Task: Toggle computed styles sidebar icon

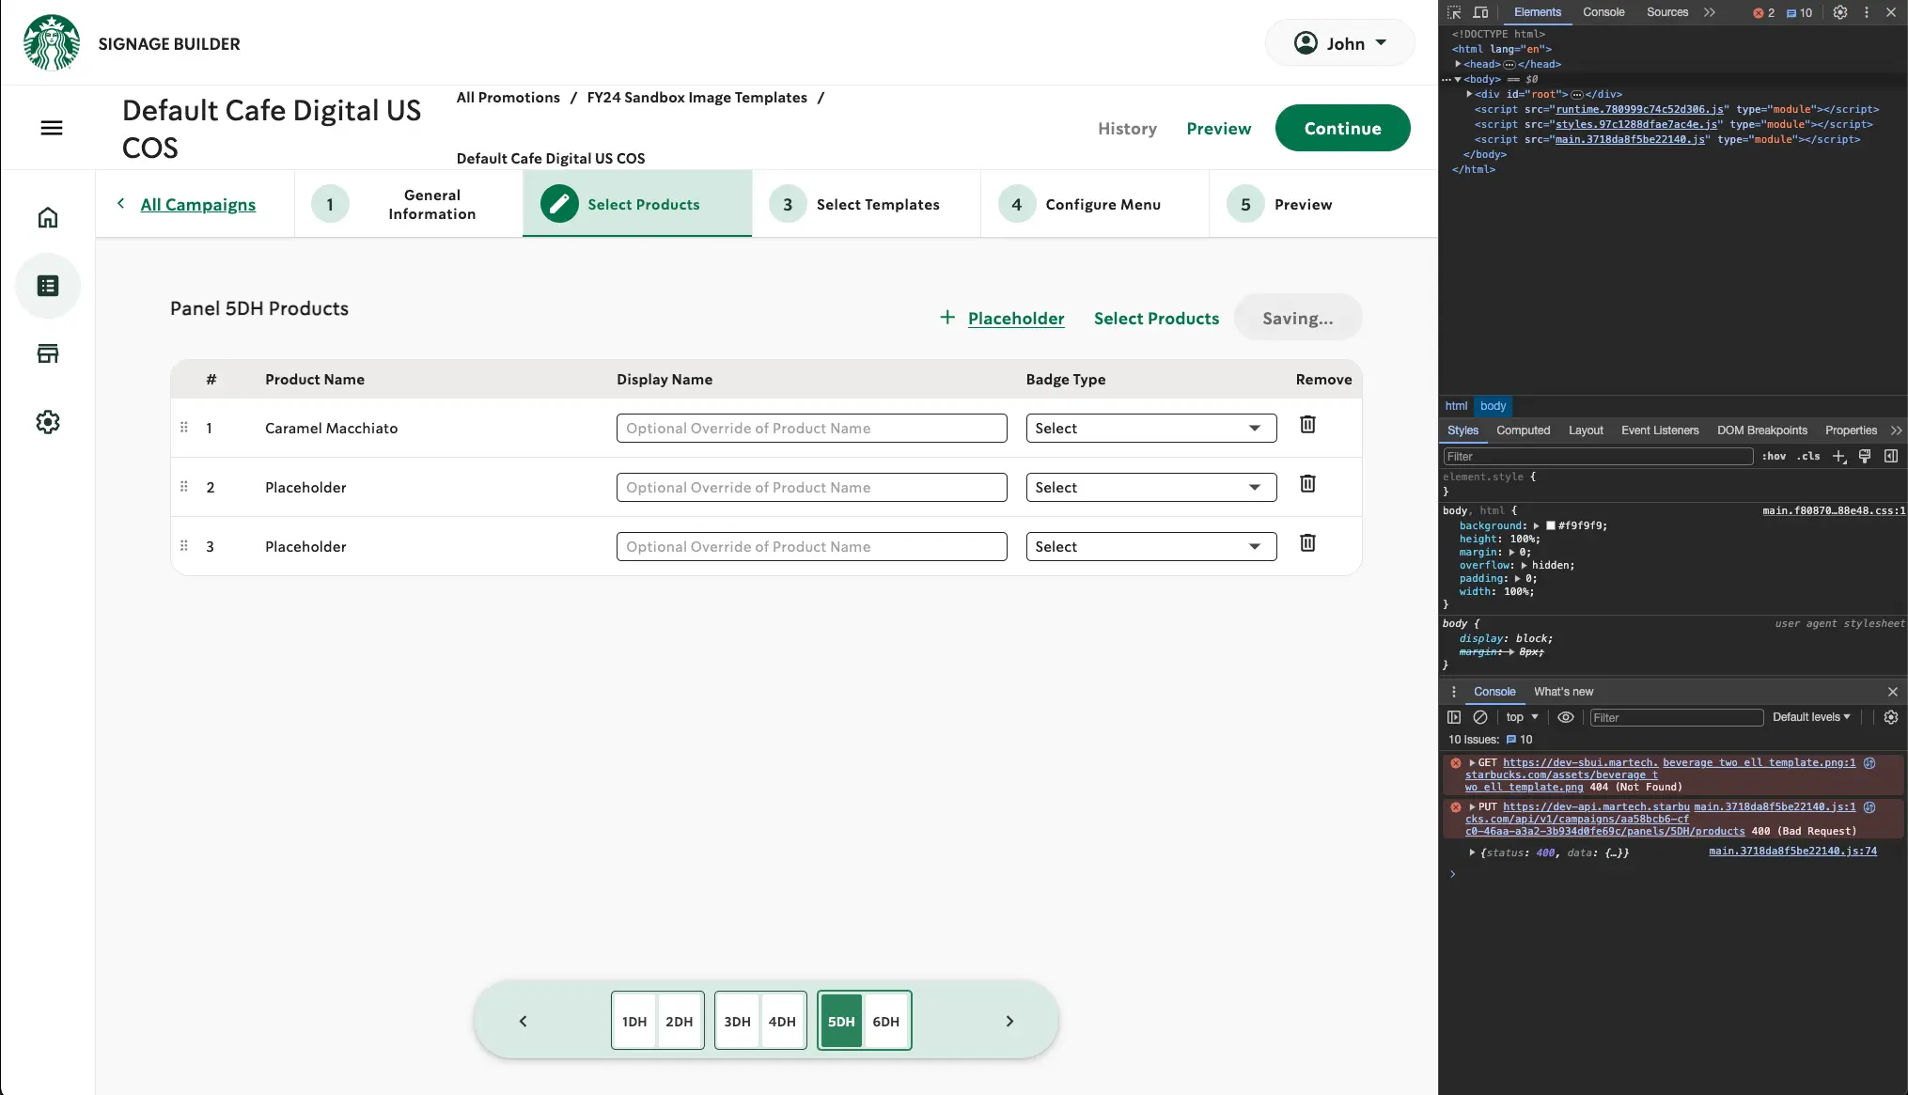Action: point(1891,457)
